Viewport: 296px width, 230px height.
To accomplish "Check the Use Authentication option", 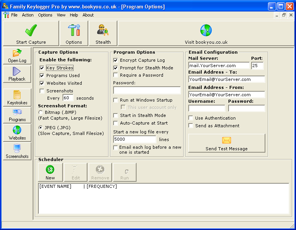I will pos(191,118).
